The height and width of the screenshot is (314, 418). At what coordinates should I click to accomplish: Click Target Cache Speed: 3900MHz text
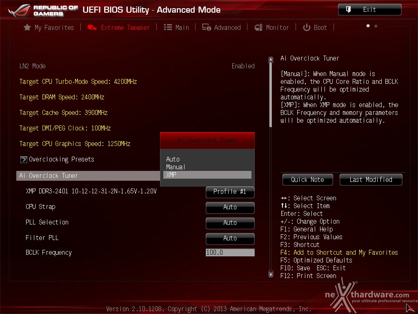point(63,113)
